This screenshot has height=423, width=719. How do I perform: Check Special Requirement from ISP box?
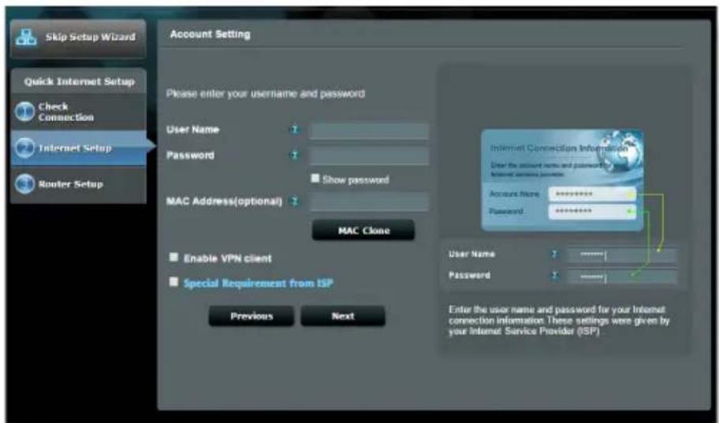pyautogui.click(x=173, y=281)
